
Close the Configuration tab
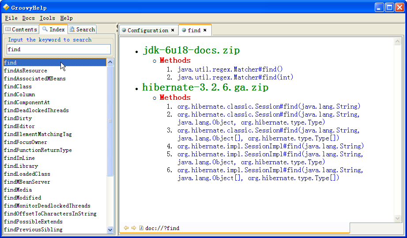173,30
